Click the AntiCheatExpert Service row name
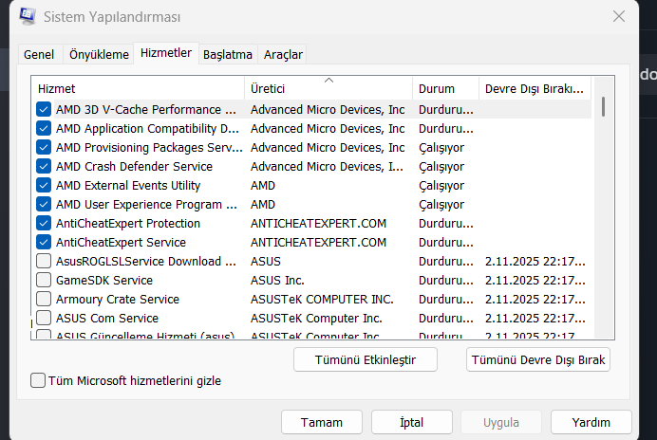This screenshot has width=657, height=440. [x=121, y=242]
